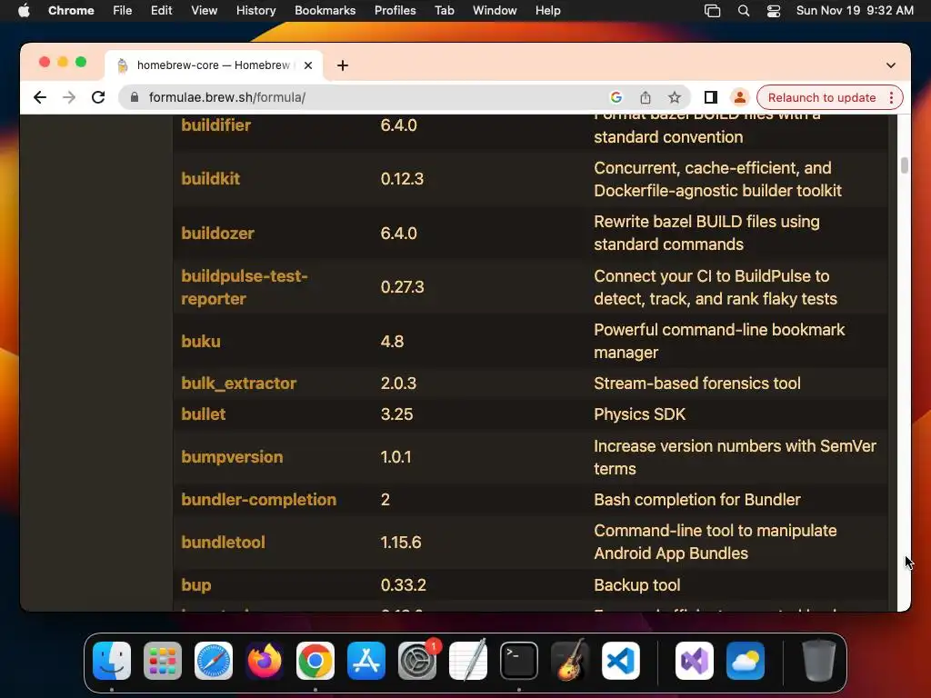The height and width of the screenshot is (698, 931).
Task: Open Terminal from the Dock
Action: tap(519, 661)
